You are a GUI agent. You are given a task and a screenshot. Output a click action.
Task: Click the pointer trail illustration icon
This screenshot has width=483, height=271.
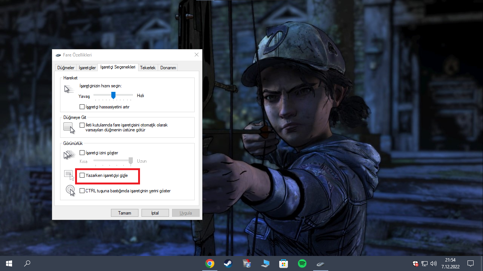[x=69, y=155]
